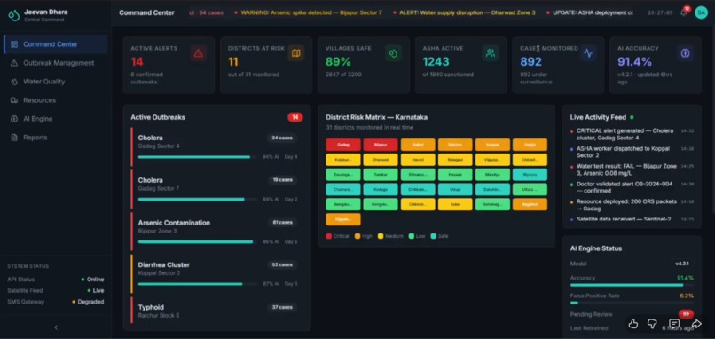Click the thumbs down icon
This screenshot has height=339, width=715.
[652, 324]
